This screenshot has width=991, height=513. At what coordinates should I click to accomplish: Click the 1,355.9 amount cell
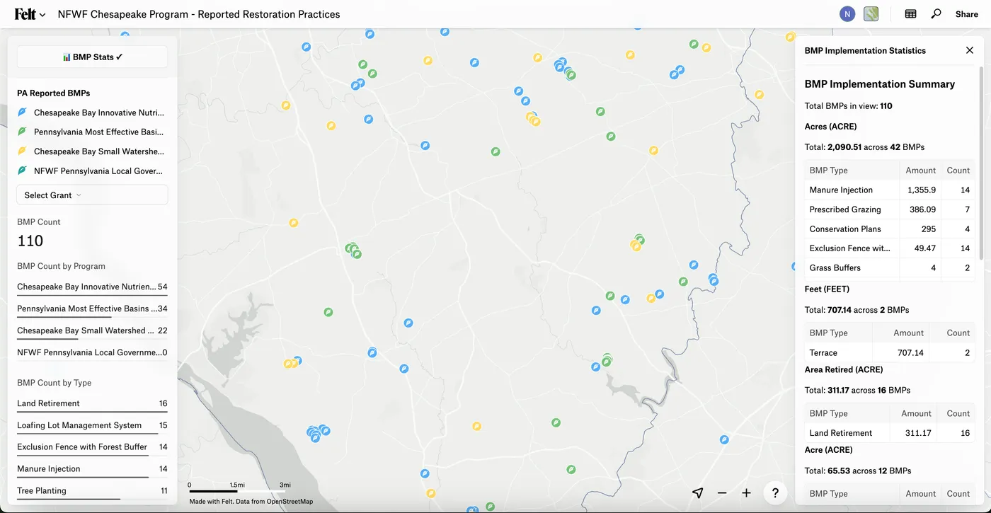921,190
